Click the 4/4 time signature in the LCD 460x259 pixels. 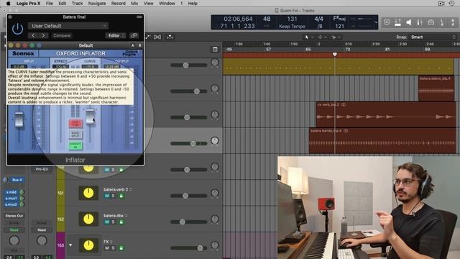(318, 19)
